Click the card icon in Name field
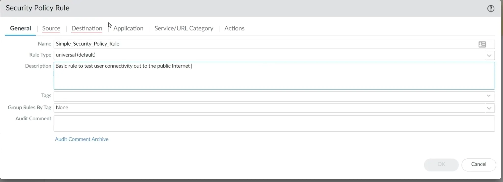Viewport: 503px width, 182px height. tap(482, 44)
